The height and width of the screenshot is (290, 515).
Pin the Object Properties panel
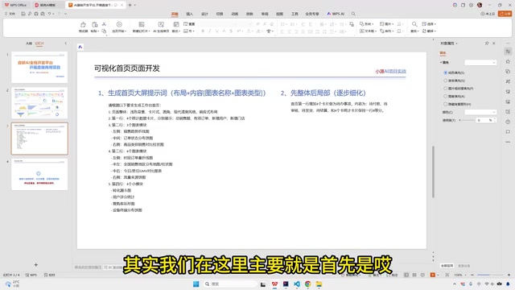[x=487, y=43]
